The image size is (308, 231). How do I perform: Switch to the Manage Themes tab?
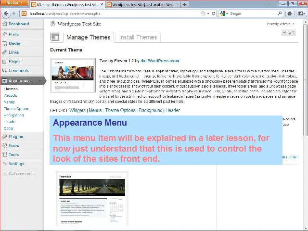89,37
